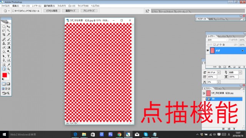
Task: Hide the 背景 layer with eye icon
Action: pos(208,50)
